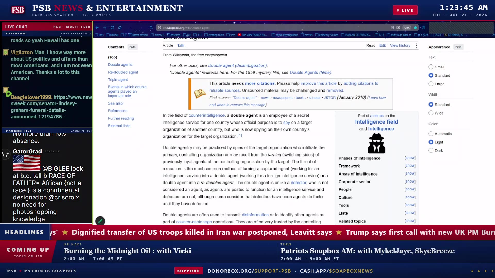Open the 'scifs' bookmark folder
This screenshot has width=495, height=278.
pyautogui.click(x=231, y=35)
